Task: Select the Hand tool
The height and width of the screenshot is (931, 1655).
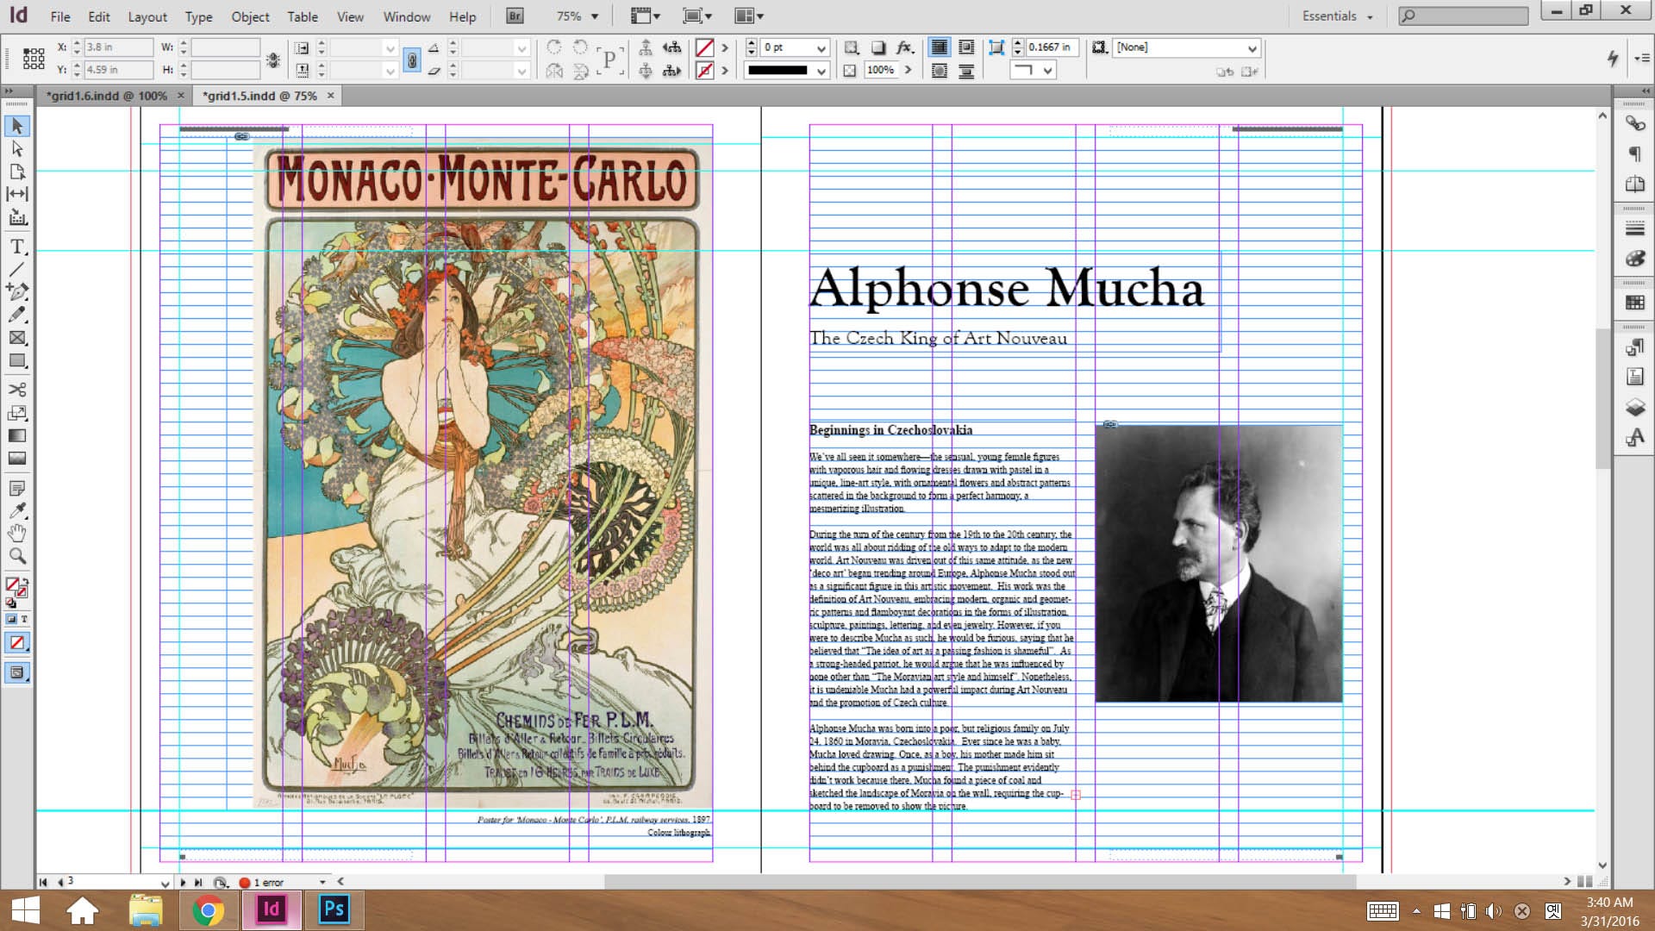Action: click(x=16, y=533)
